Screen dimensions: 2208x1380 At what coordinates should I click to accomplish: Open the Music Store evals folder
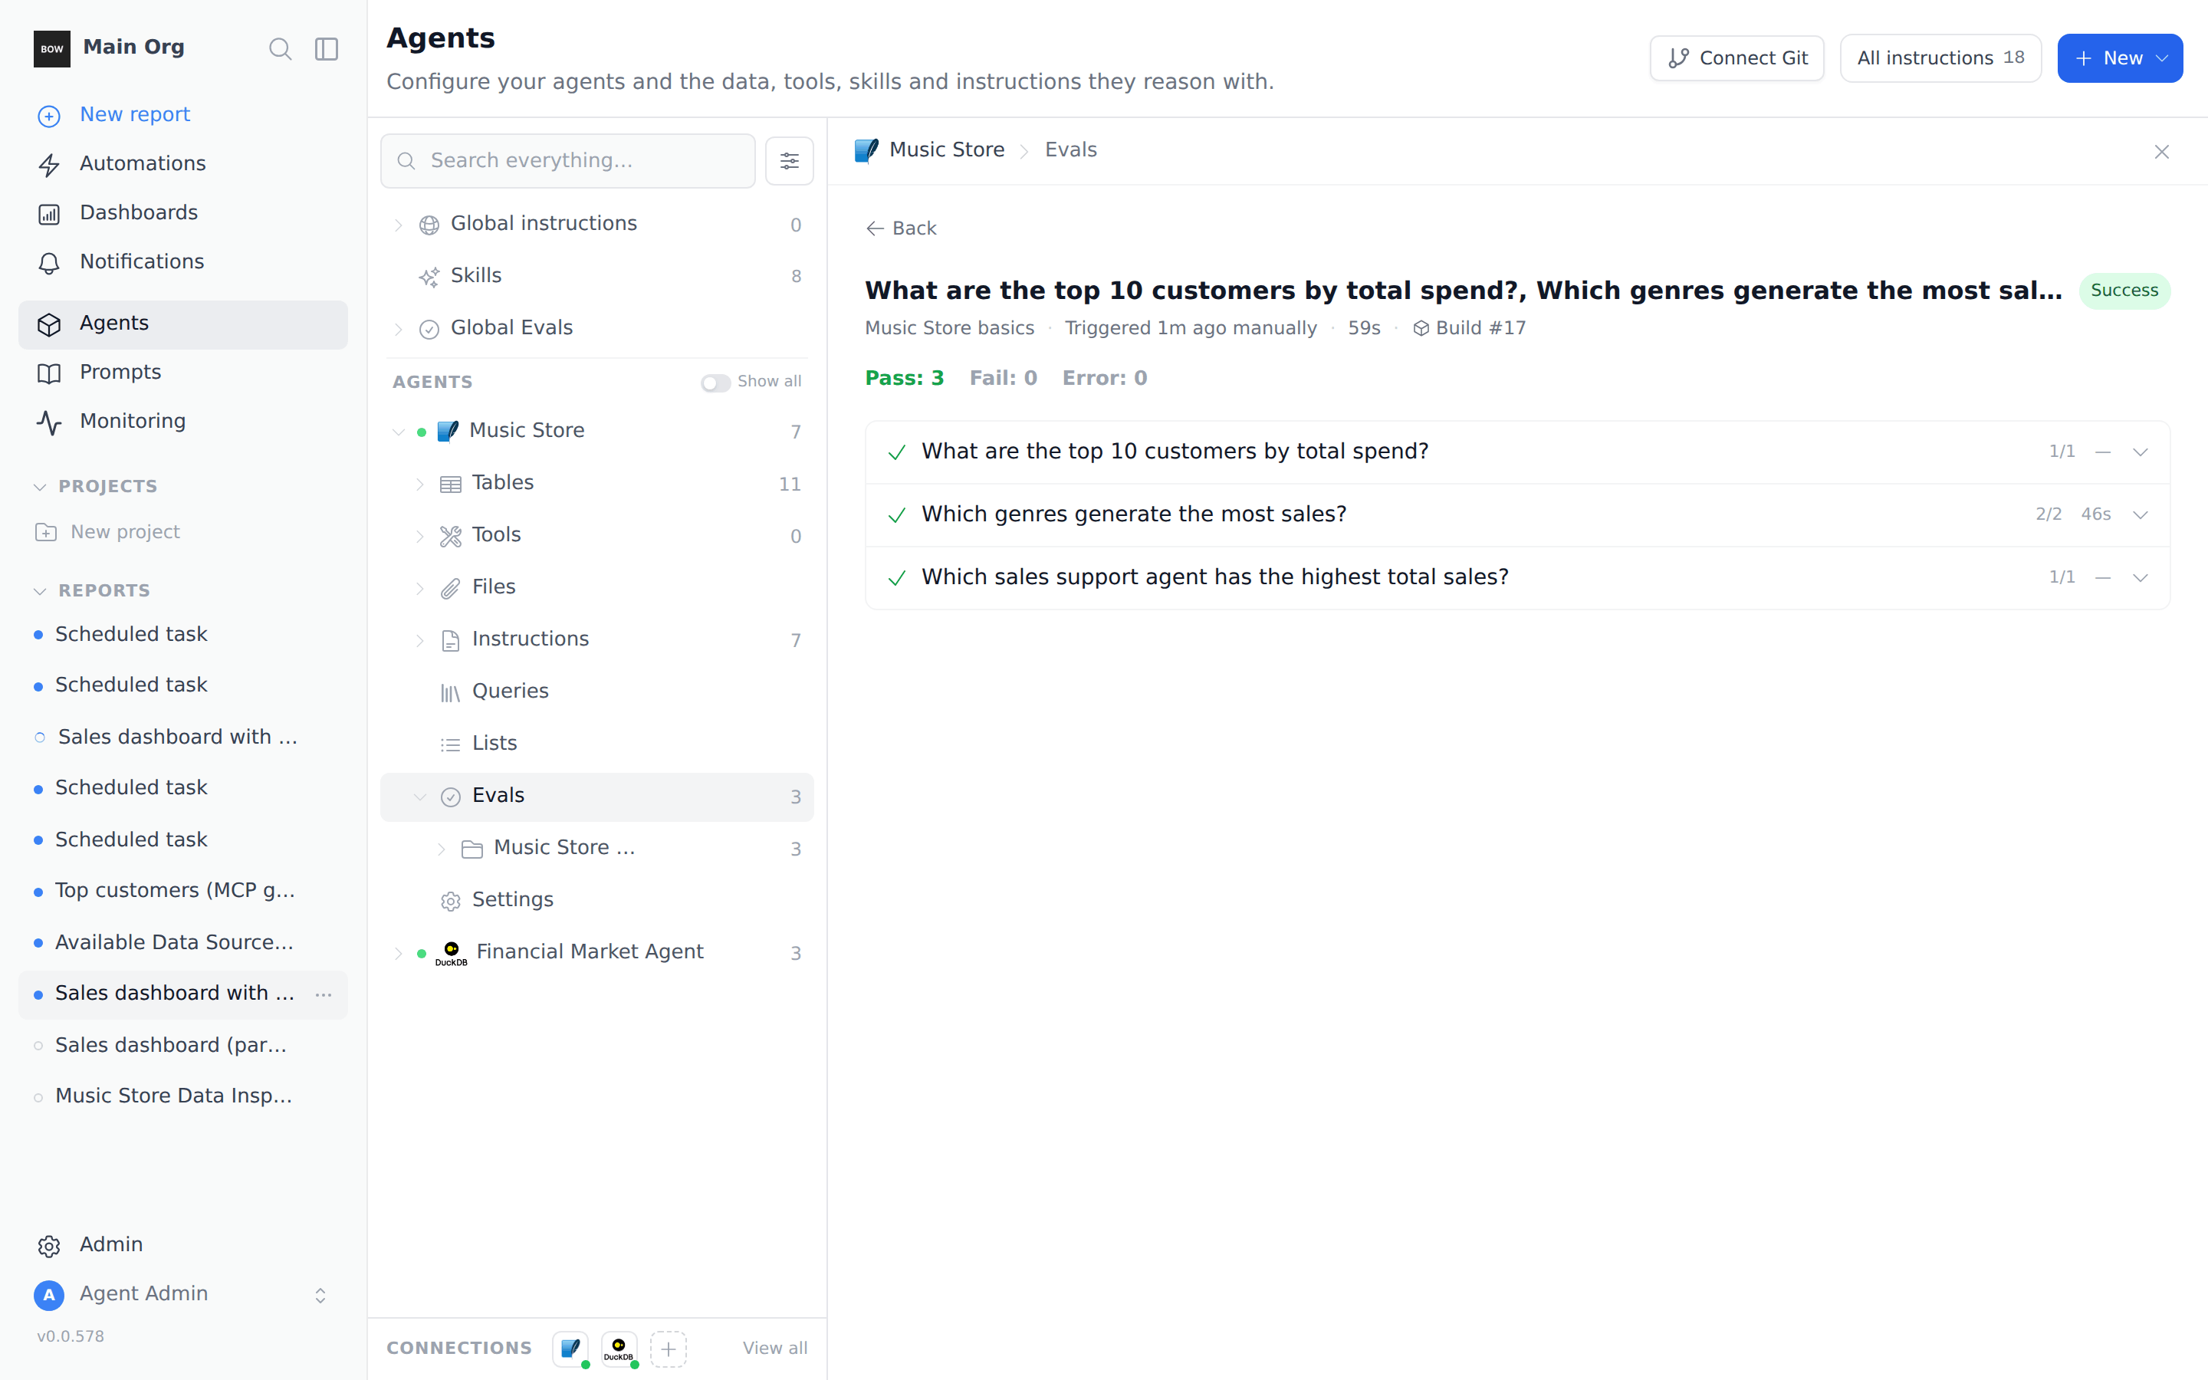(x=596, y=848)
